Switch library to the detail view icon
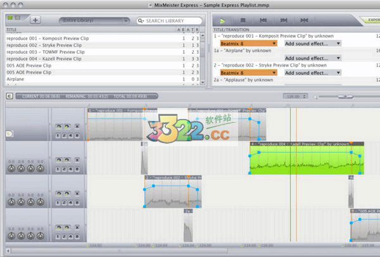 point(18,18)
